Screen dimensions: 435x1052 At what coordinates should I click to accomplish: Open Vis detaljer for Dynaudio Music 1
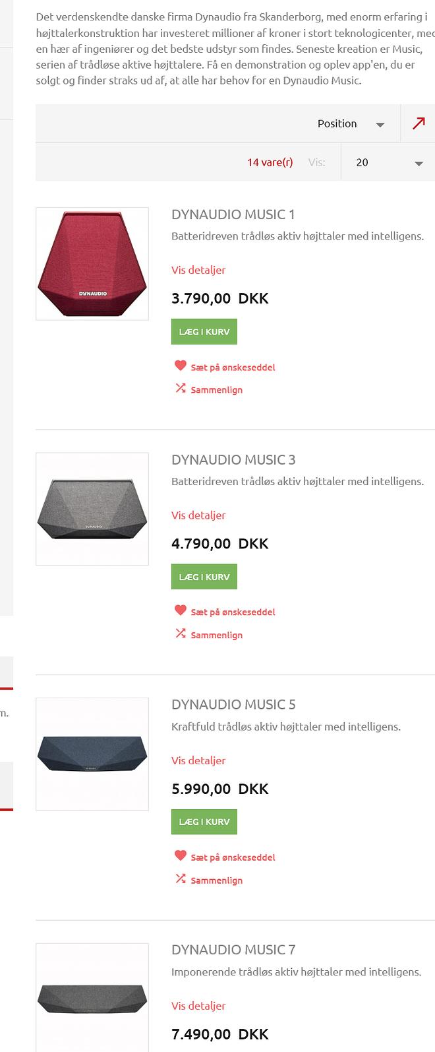(198, 270)
